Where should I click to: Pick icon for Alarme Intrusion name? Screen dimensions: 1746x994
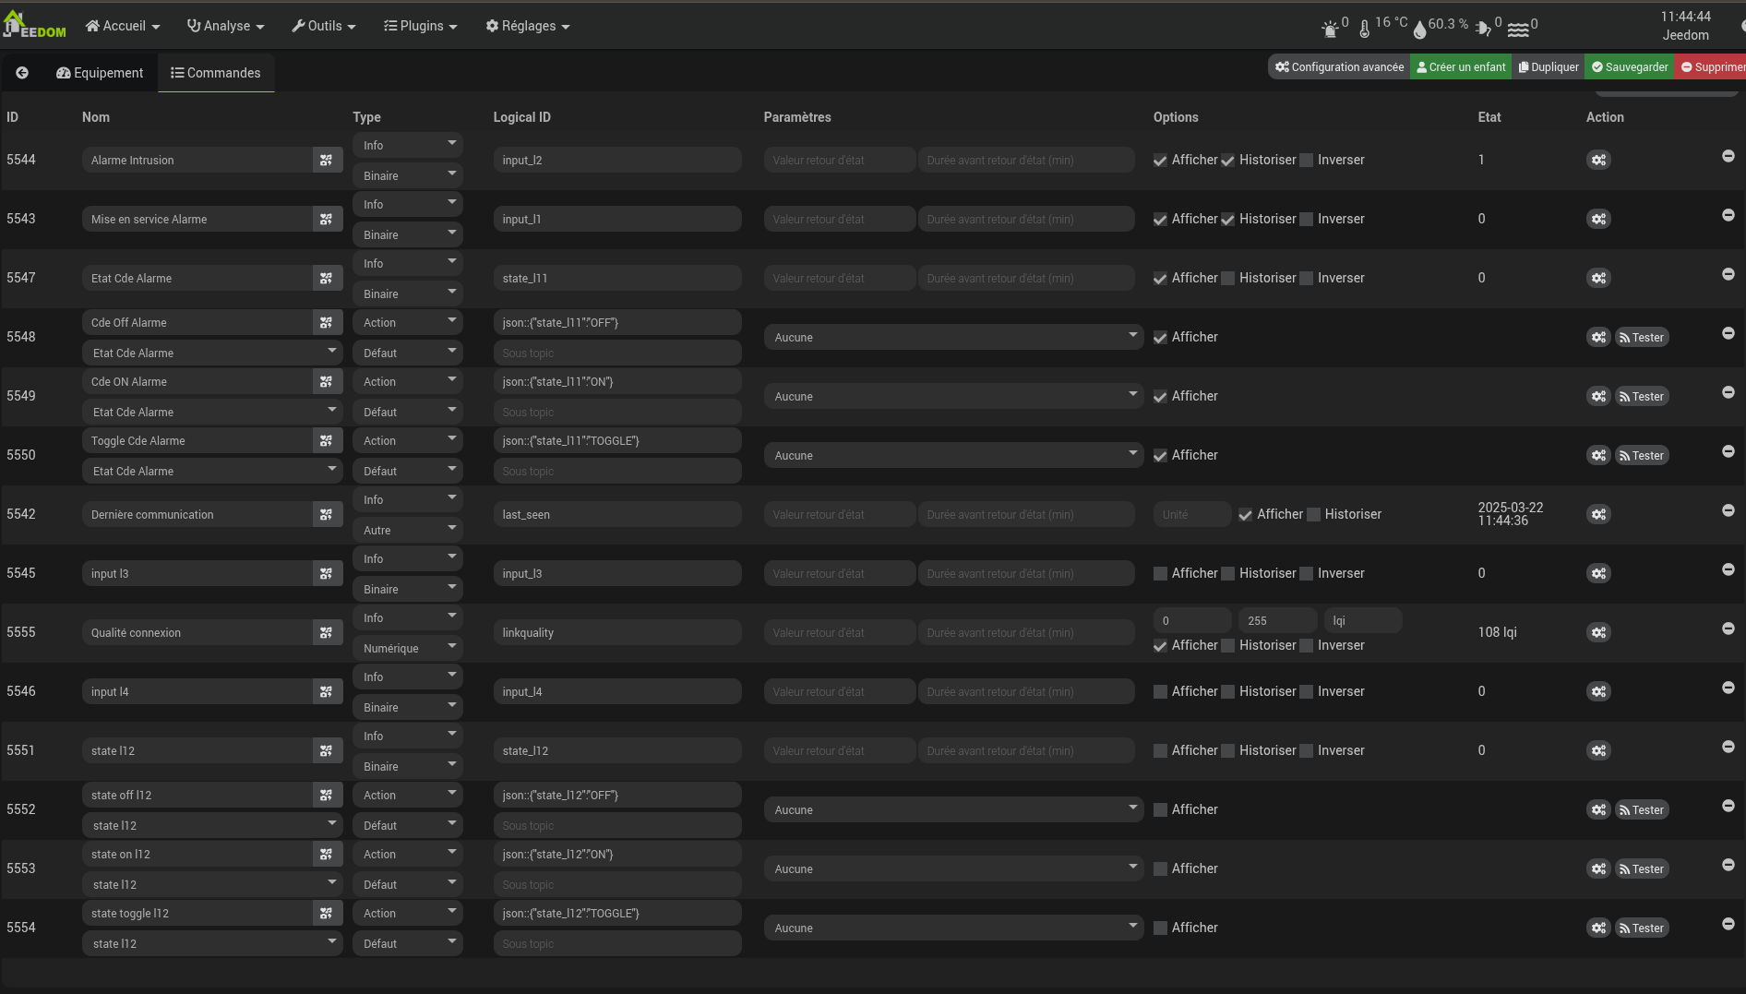327,160
